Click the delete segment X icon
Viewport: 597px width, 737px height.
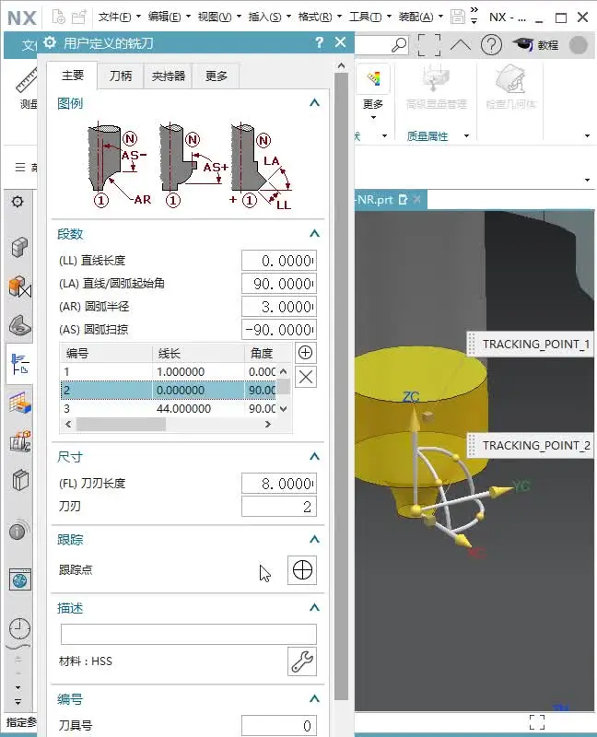coord(306,376)
